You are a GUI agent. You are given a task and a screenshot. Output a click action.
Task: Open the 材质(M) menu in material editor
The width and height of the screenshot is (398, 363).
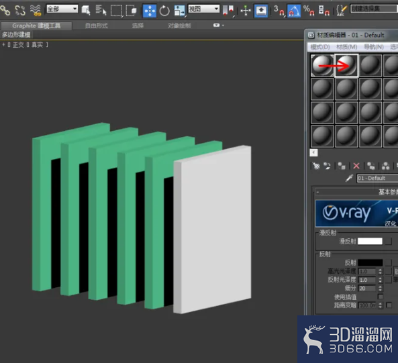coord(347,47)
